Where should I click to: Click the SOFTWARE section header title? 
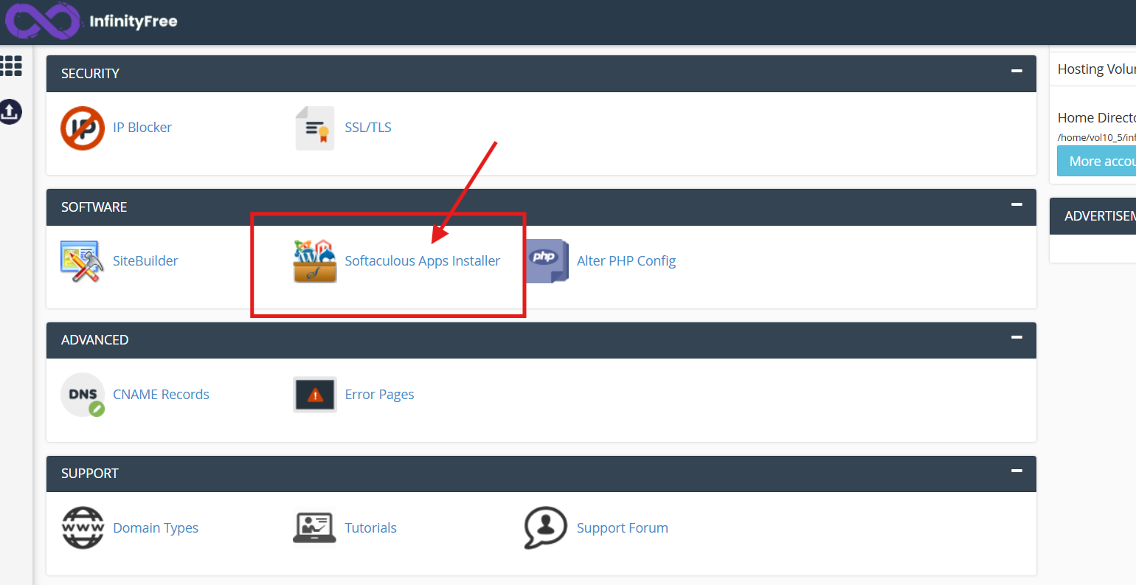(94, 207)
